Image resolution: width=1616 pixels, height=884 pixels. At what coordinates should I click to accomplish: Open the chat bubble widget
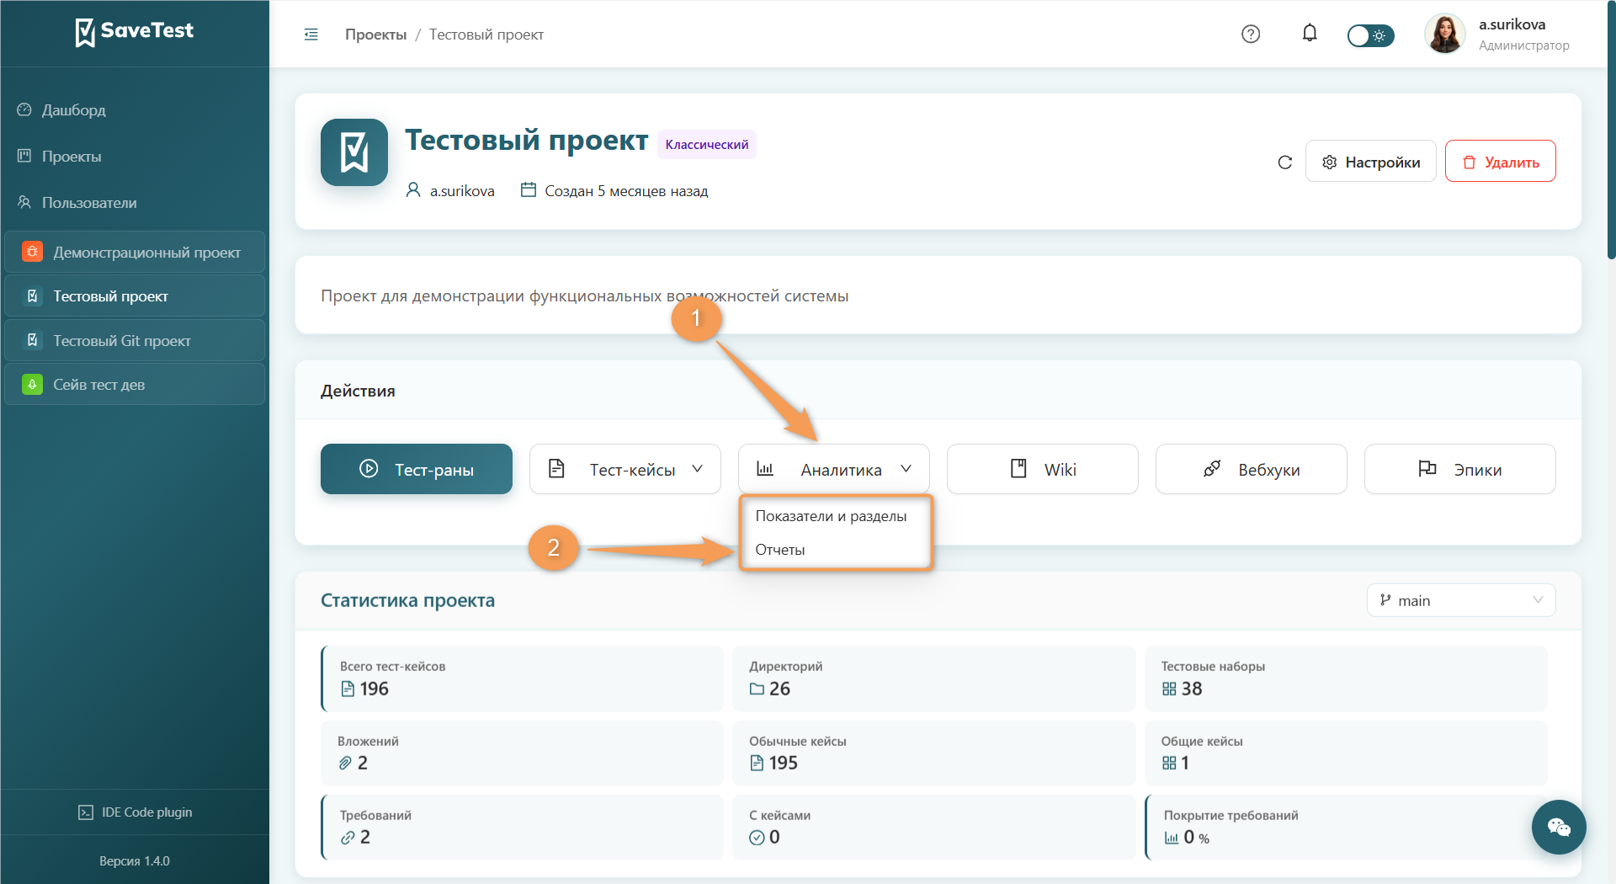click(x=1558, y=827)
